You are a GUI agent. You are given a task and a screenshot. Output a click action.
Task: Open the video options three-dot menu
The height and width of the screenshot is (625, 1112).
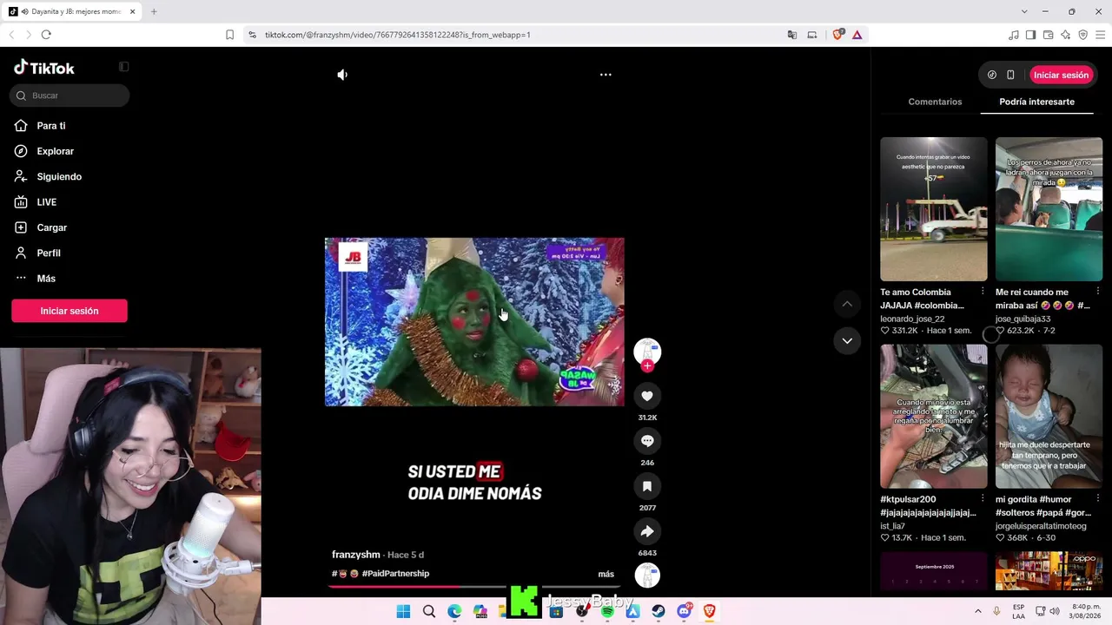click(606, 75)
